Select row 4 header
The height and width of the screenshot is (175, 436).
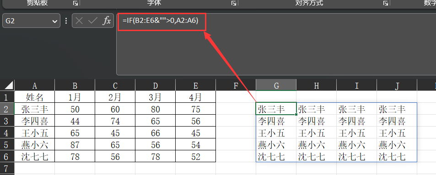coord(7,133)
